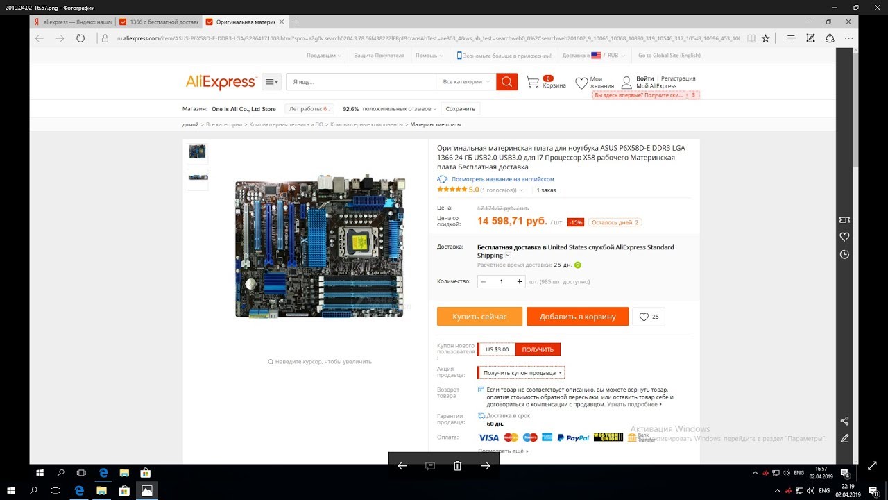Expand the Получить купон продавца dropdown

pos(522,373)
